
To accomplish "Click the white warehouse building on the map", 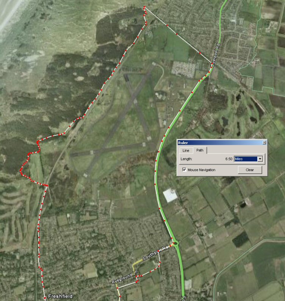I will pos(170,195).
